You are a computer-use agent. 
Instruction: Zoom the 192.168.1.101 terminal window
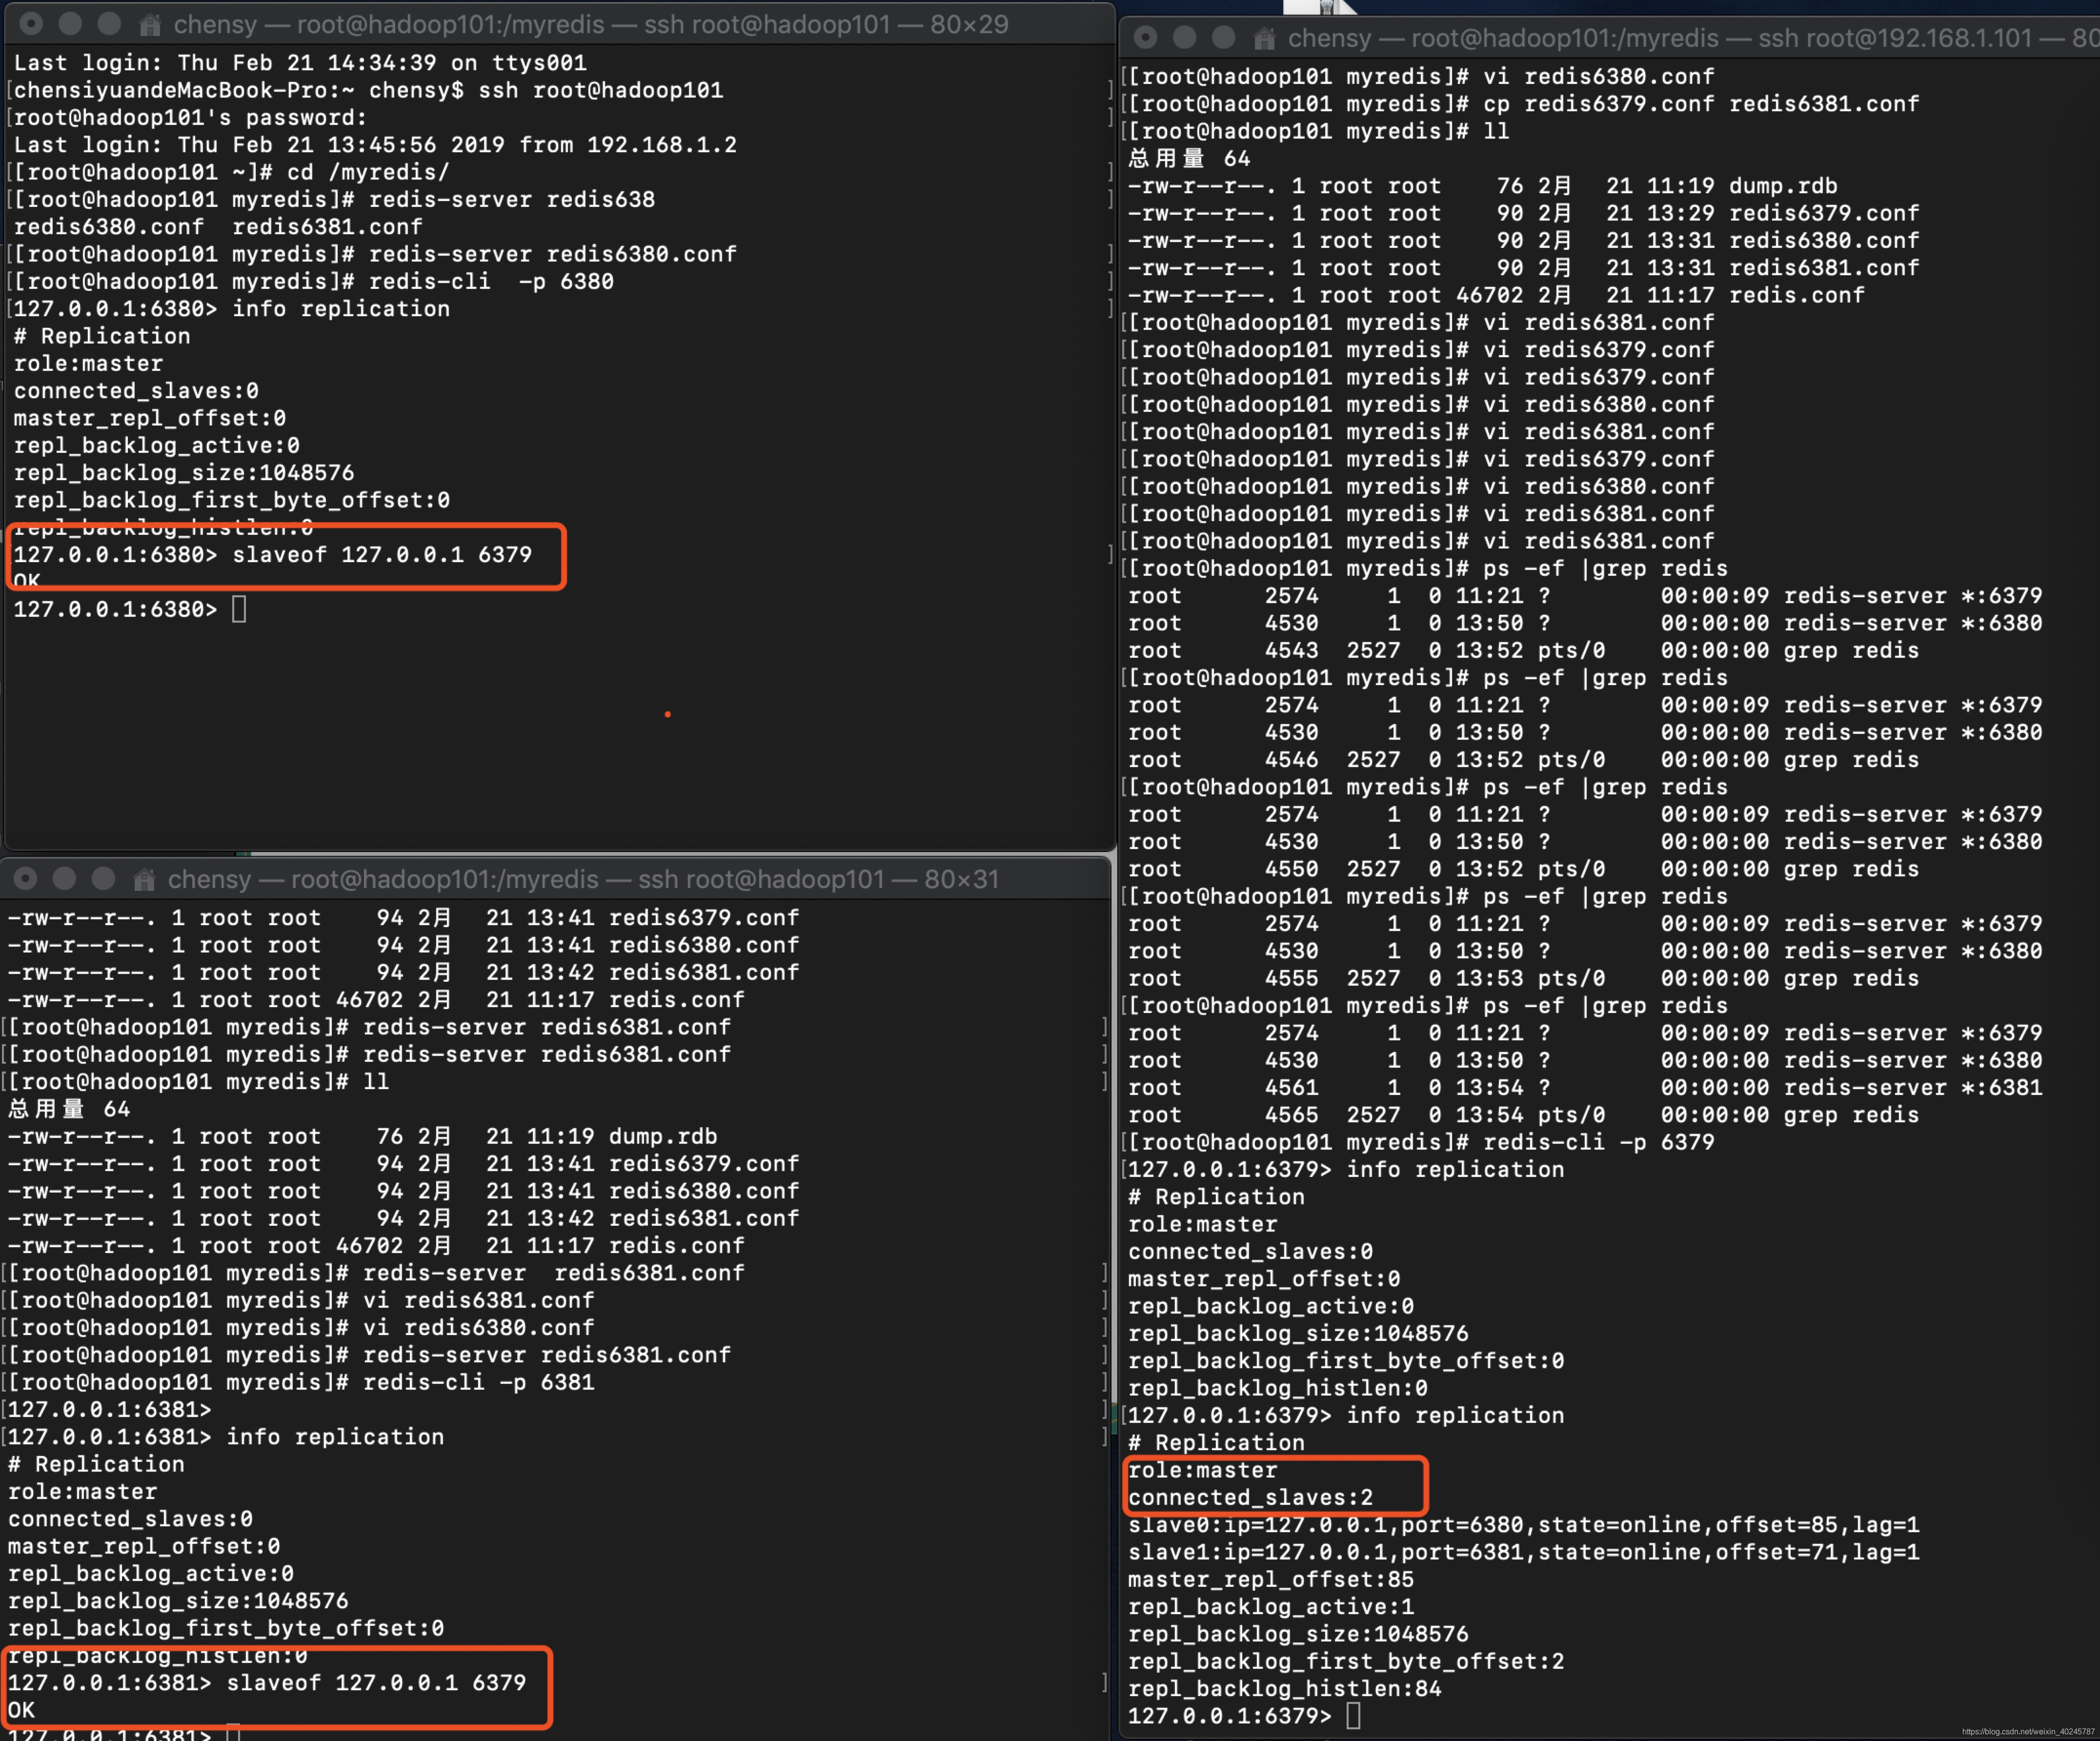(x=1223, y=38)
